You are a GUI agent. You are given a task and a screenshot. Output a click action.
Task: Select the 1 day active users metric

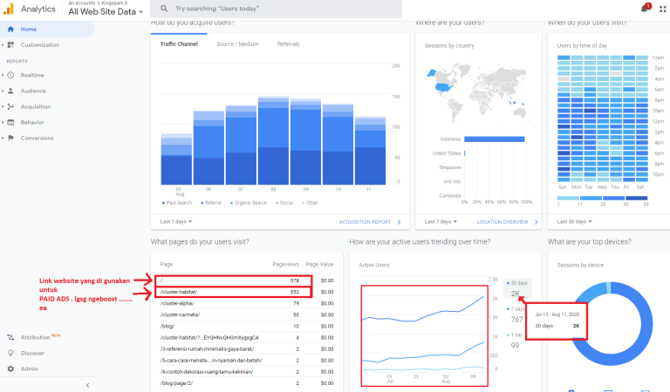(516, 340)
